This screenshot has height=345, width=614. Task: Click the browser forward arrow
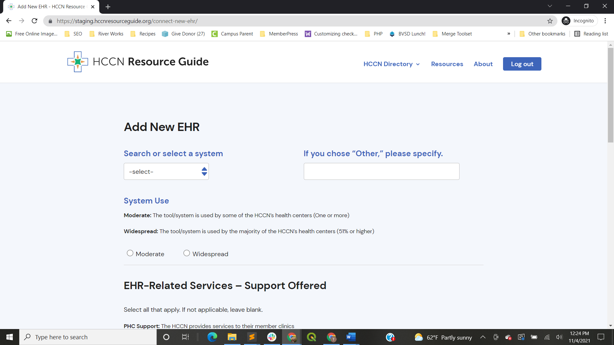coord(21,21)
